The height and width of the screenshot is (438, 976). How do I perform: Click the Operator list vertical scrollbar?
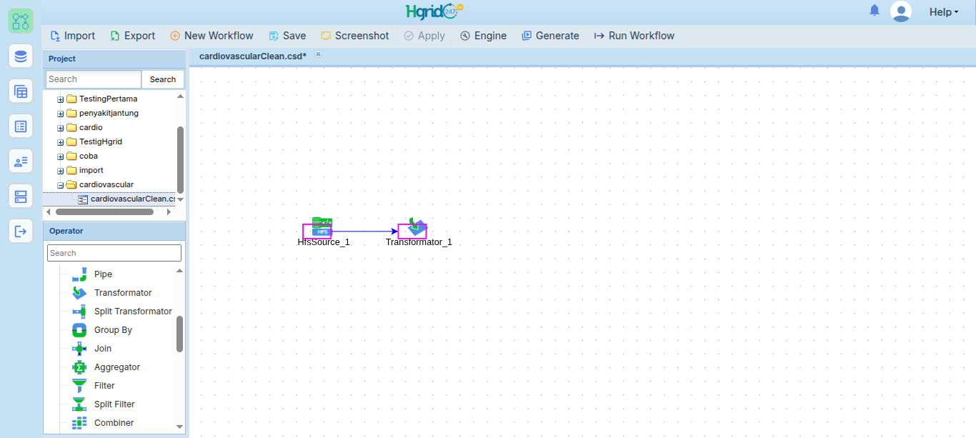180,334
